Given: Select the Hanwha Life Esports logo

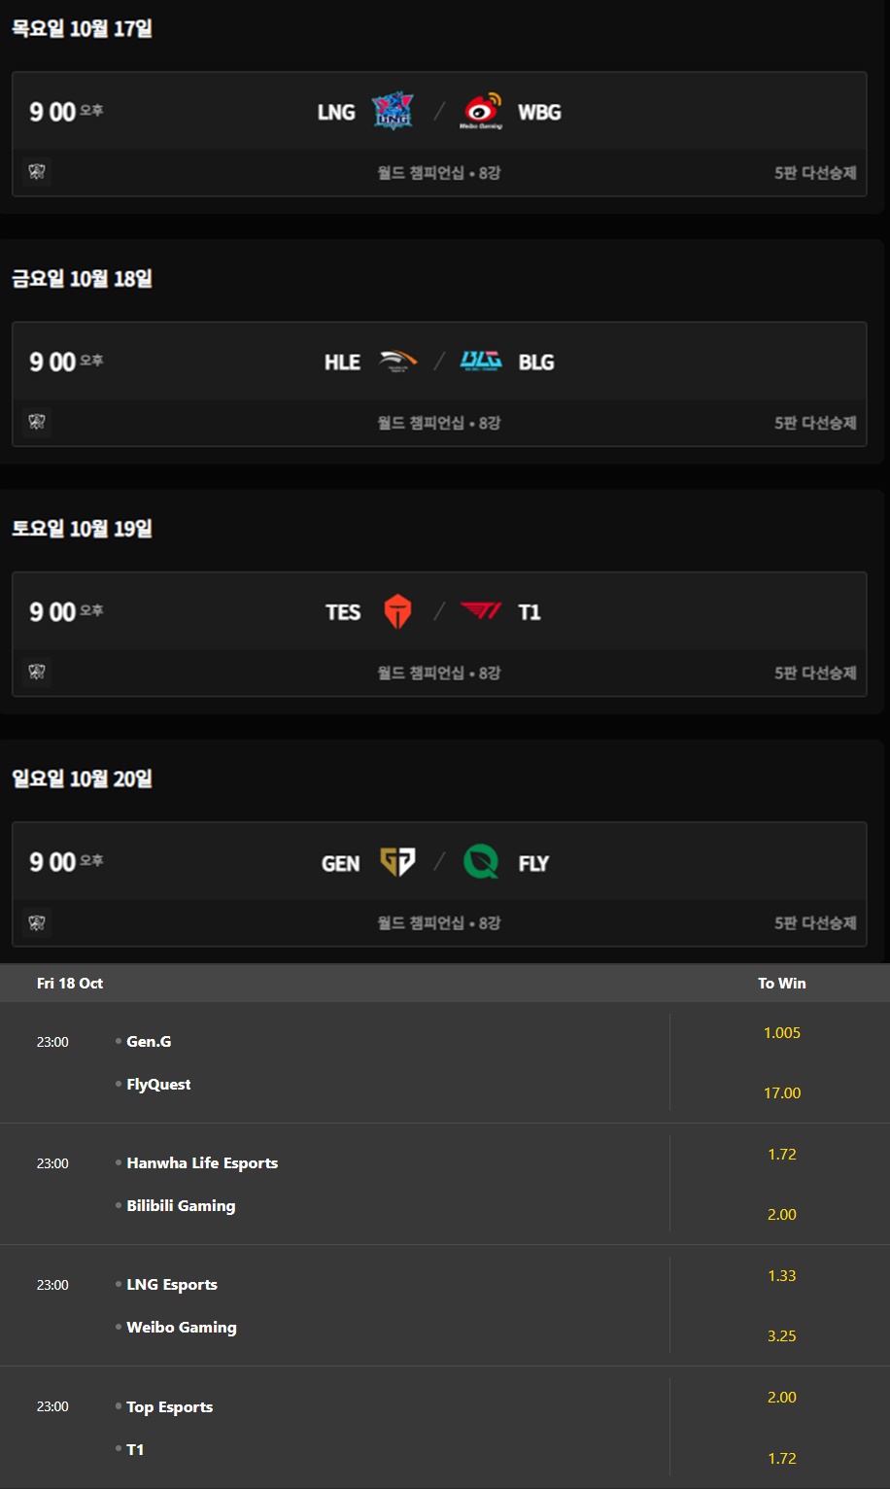Looking at the screenshot, I should coord(398,362).
